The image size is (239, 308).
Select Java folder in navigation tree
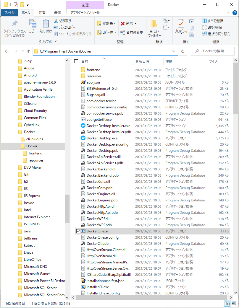pos(27,231)
